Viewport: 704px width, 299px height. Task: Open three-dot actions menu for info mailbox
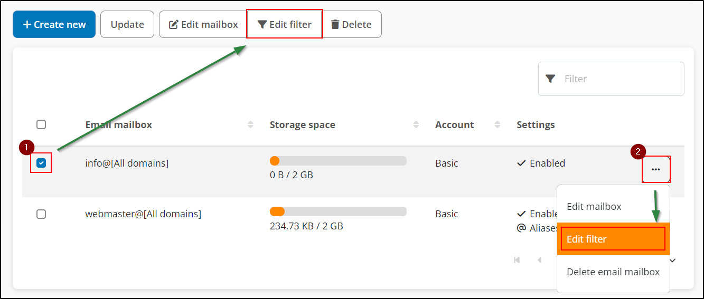pyautogui.click(x=656, y=169)
